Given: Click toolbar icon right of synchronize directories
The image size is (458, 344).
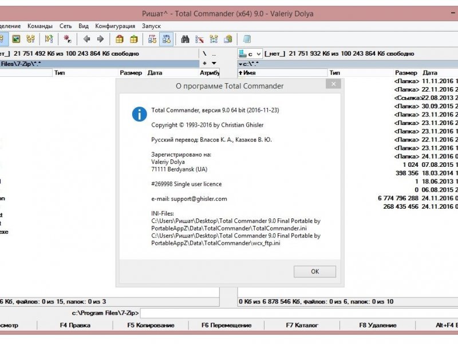Looking at the screenshot, I should coord(228,39).
